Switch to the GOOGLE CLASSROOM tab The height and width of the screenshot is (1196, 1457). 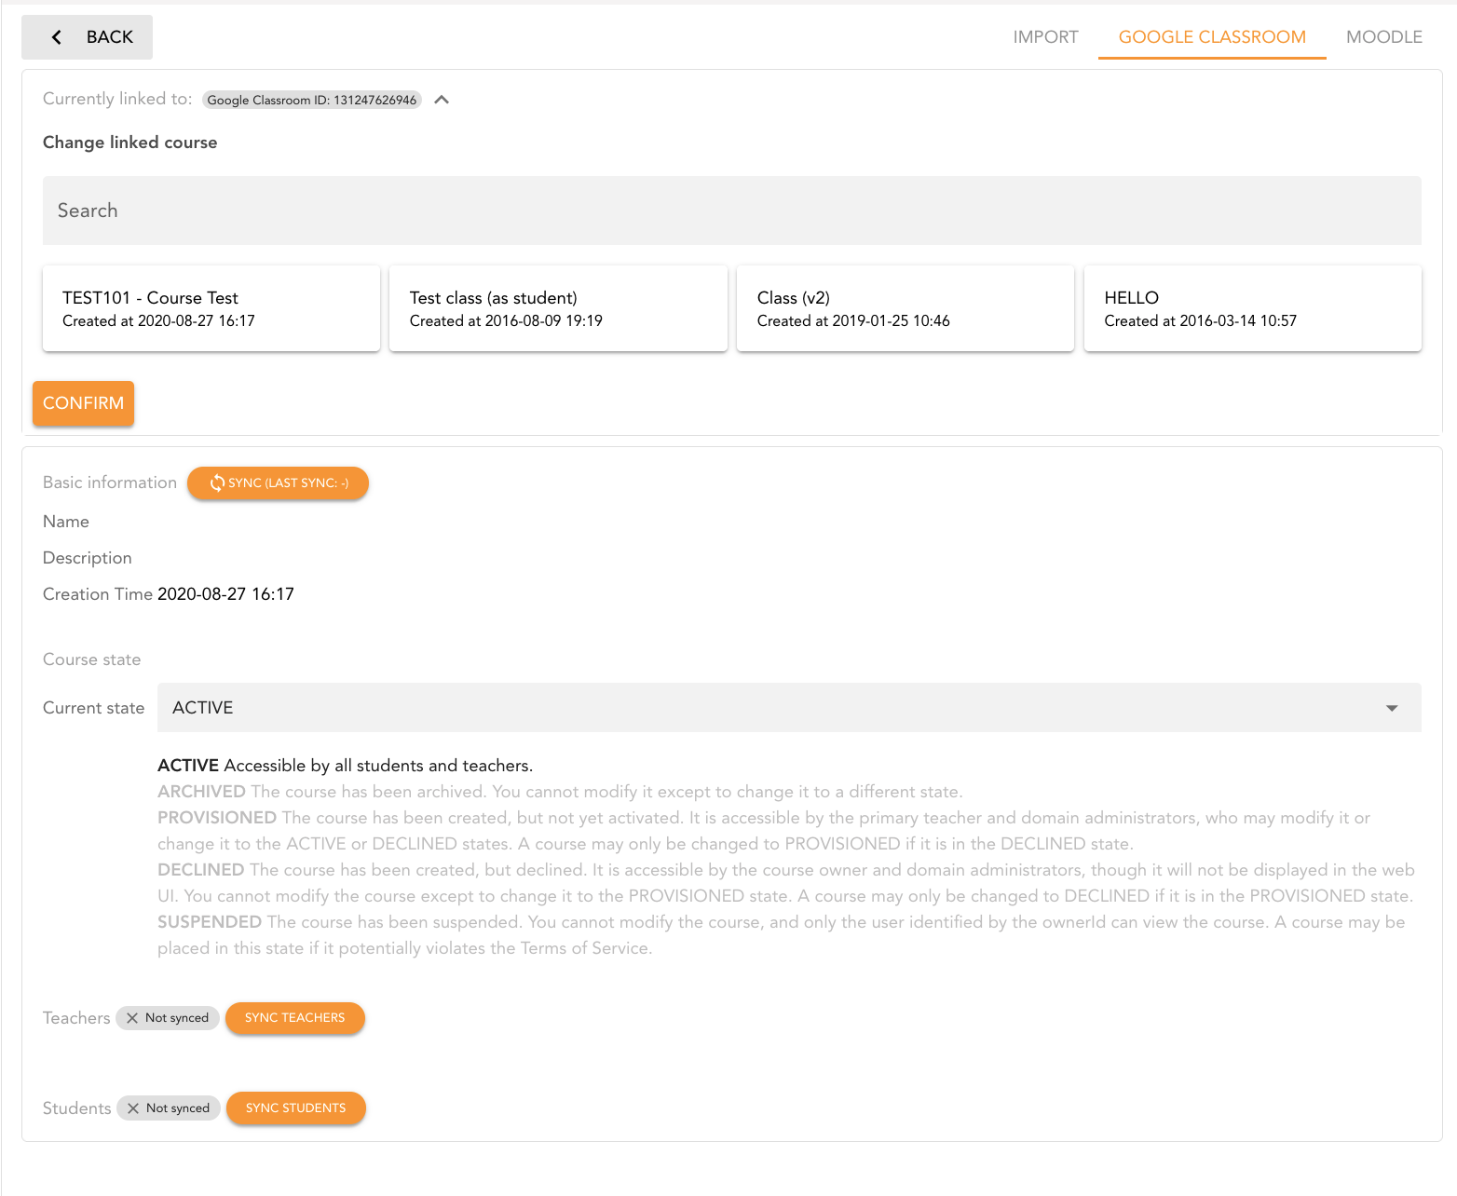1212,37
